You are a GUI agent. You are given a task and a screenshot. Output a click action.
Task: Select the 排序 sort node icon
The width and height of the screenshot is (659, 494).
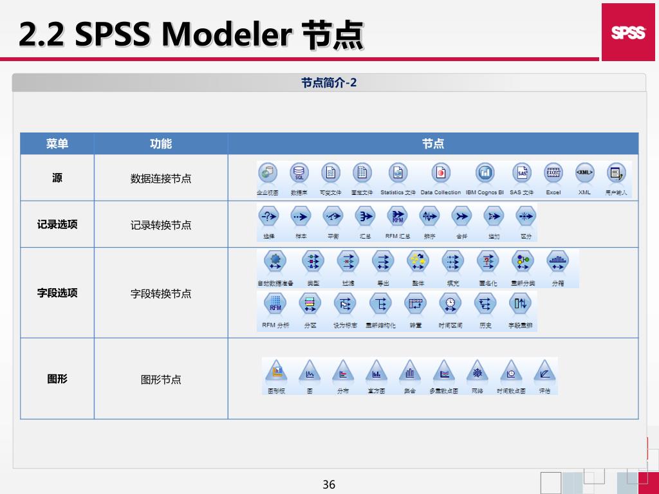(x=429, y=217)
